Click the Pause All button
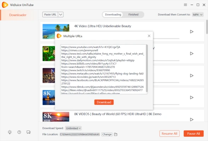Screen dimensions: 208x141 [193, 134]
